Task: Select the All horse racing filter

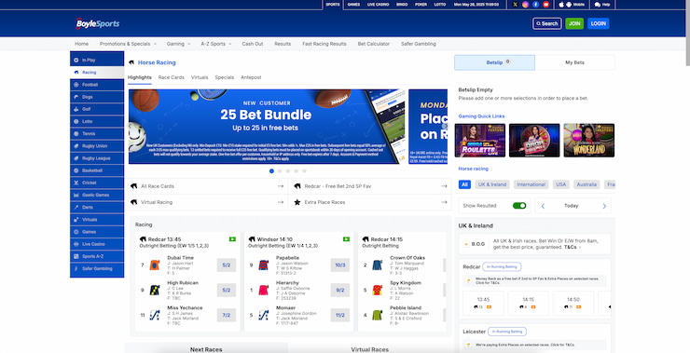Action: [x=464, y=184]
